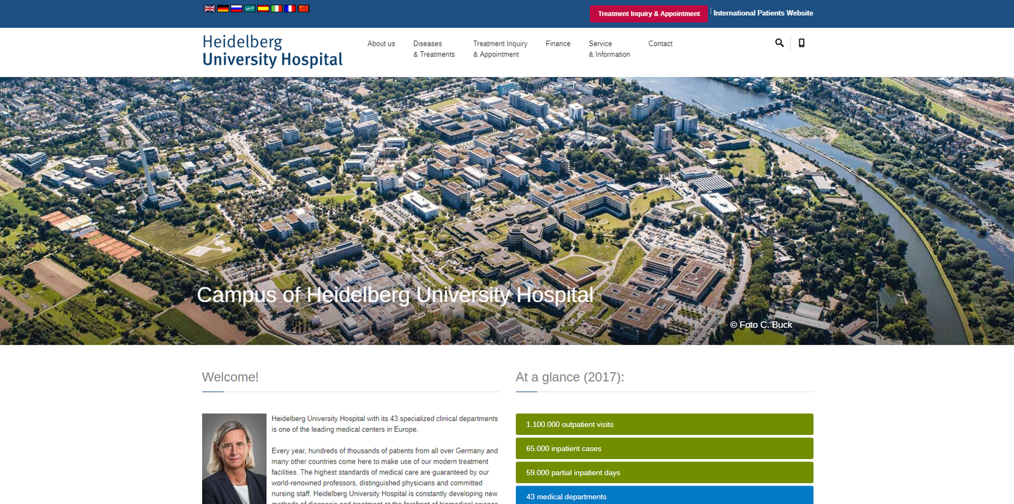This screenshot has width=1014, height=504.
Task: Click the Heidelberg University Hospital logo
Action: [x=273, y=51]
